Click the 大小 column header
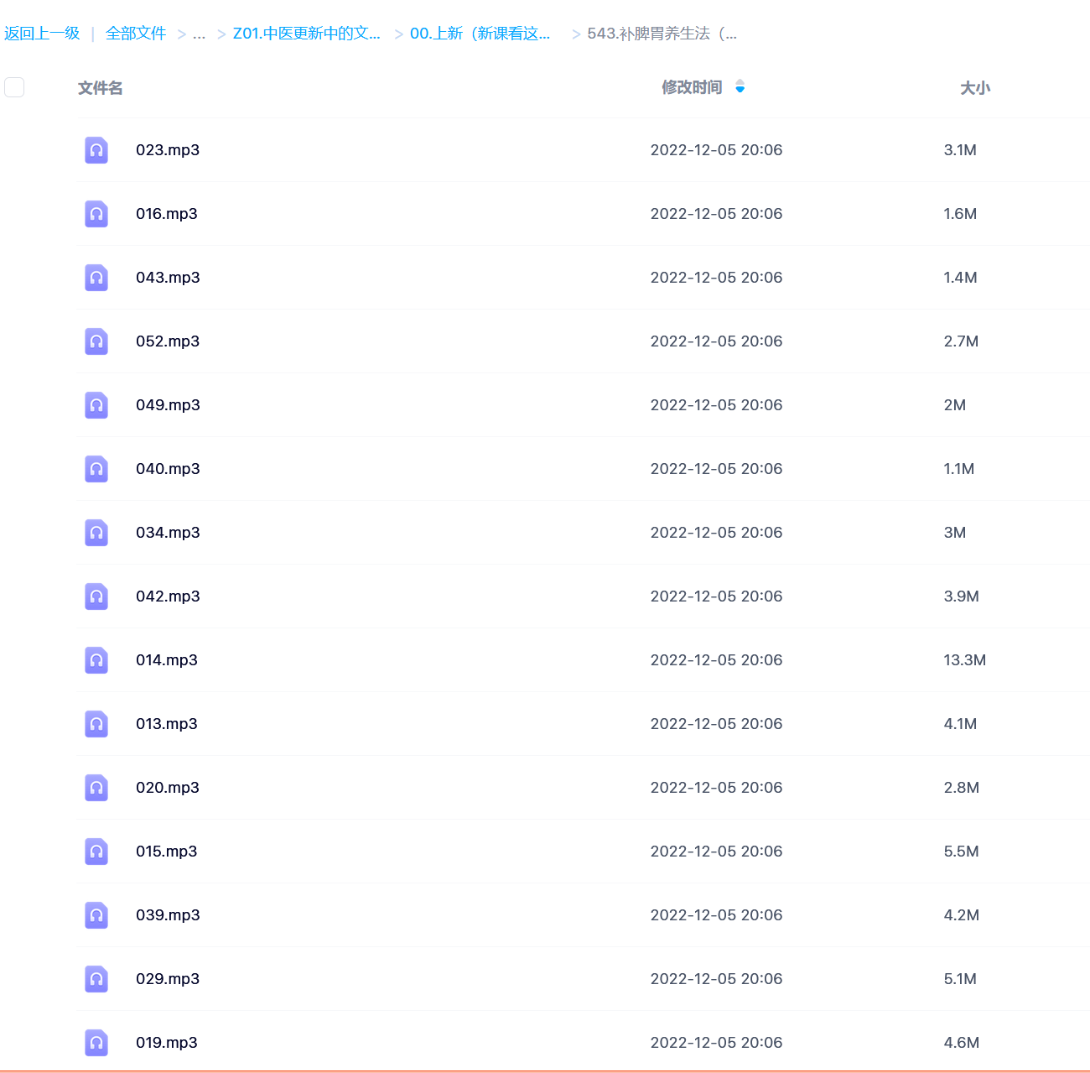This screenshot has width=1090, height=1073. coord(975,88)
